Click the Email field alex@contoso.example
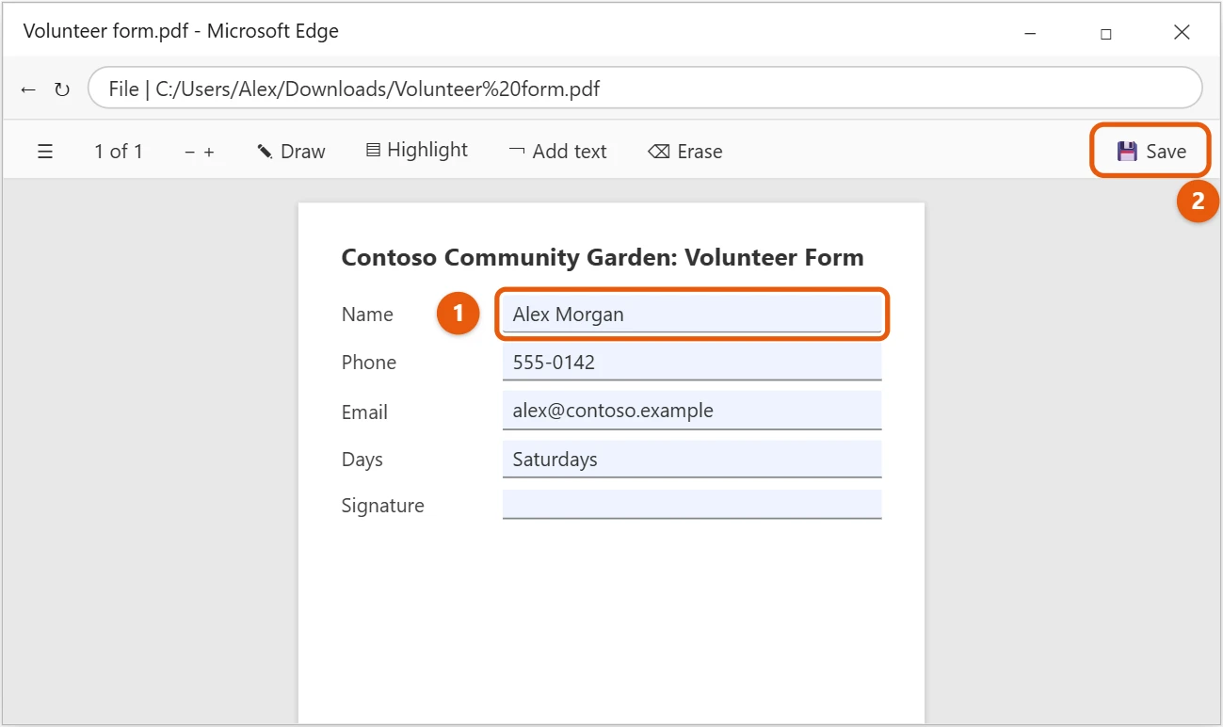The width and height of the screenshot is (1223, 727). (x=692, y=411)
